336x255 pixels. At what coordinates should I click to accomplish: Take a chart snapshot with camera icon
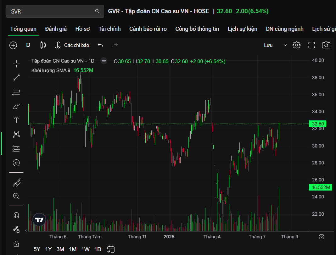click(326, 45)
